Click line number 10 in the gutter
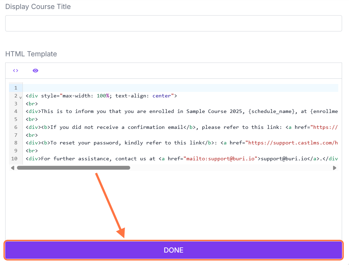 coord(14,159)
